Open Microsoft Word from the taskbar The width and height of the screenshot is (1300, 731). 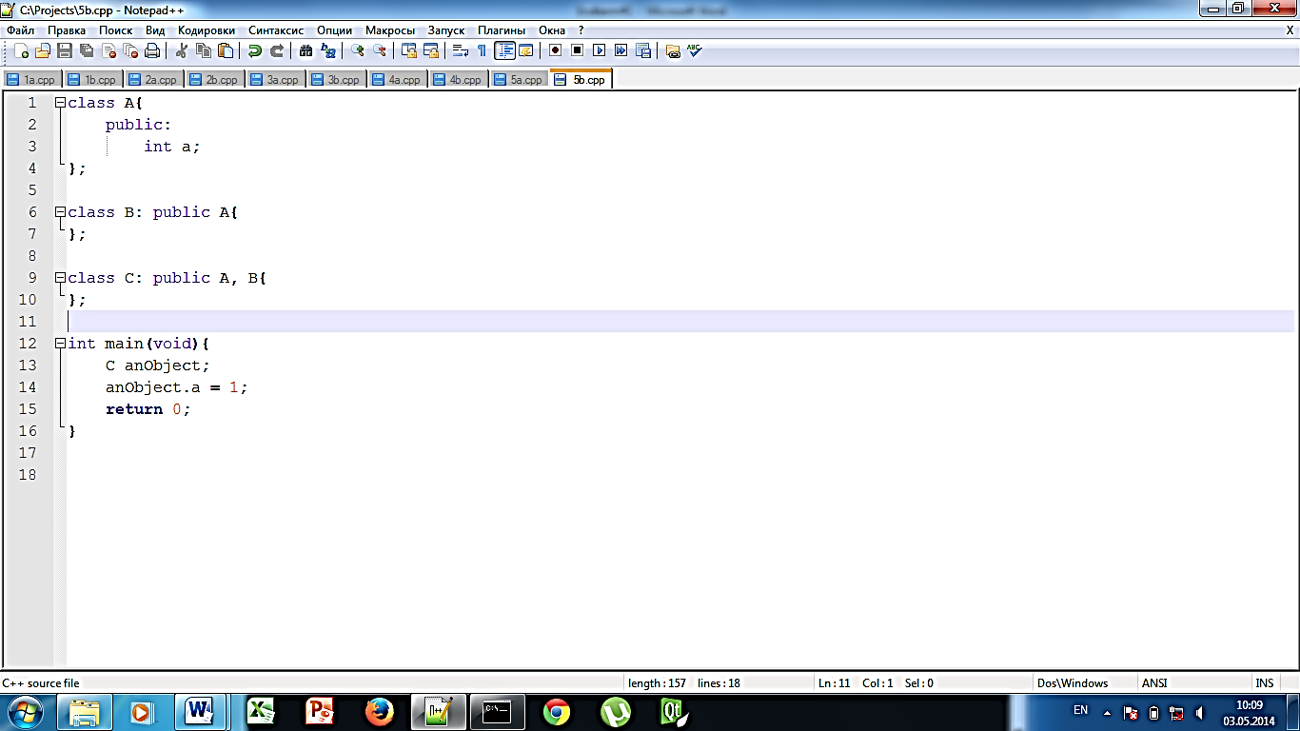pyautogui.click(x=201, y=712)
